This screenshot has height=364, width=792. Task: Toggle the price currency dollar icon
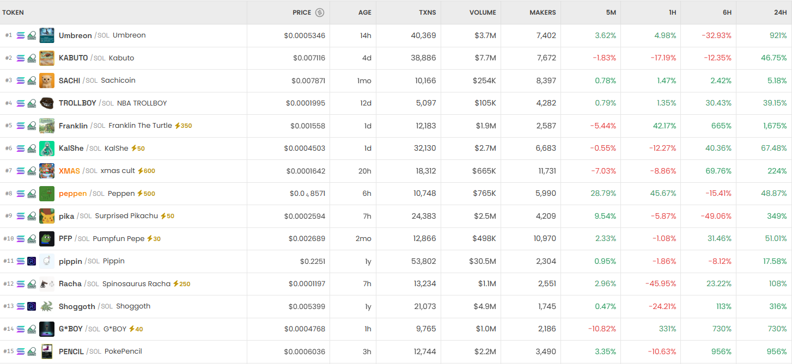point(320,13)
